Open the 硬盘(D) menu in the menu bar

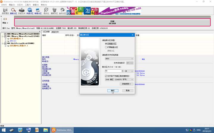[x=11, y=5]
